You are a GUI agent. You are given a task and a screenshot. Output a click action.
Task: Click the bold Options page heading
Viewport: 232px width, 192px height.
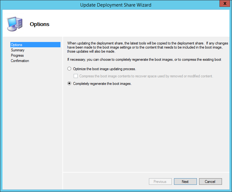pos(40,24)
